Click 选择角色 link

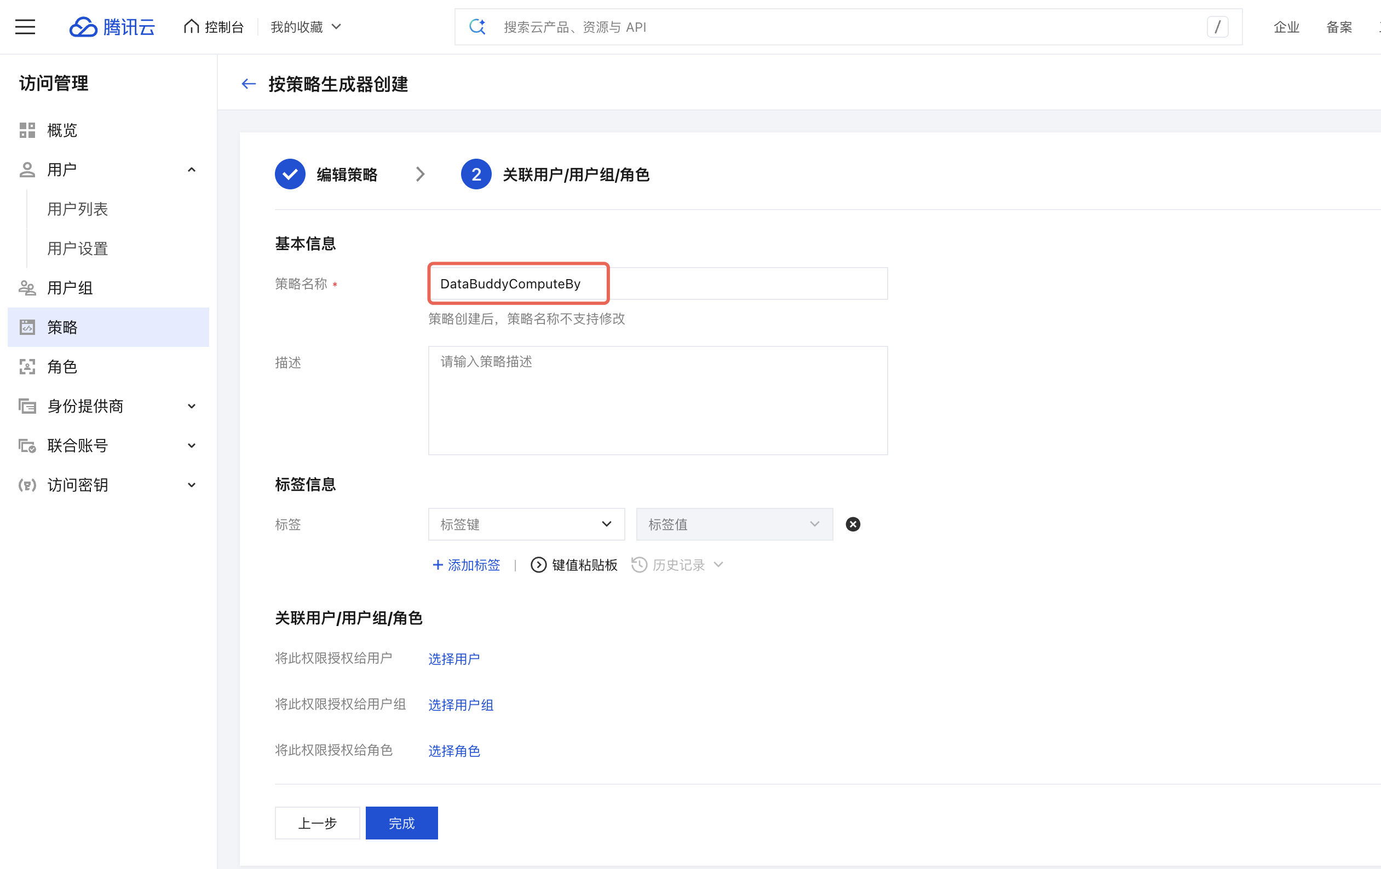(x=454, y=750)
